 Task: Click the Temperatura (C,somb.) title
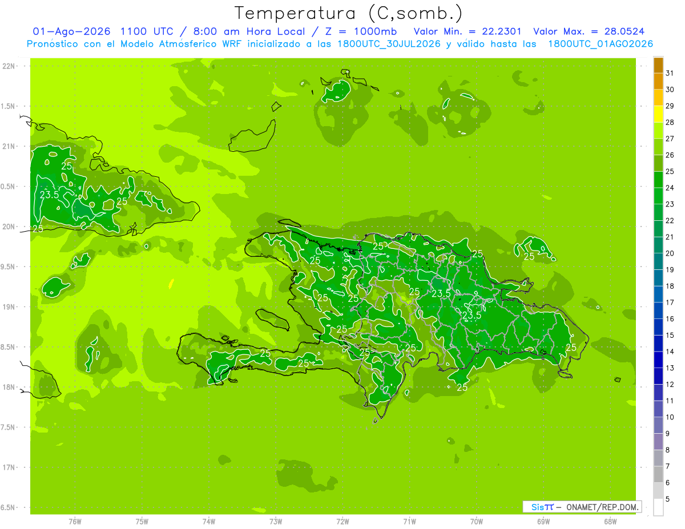(348, 13)
